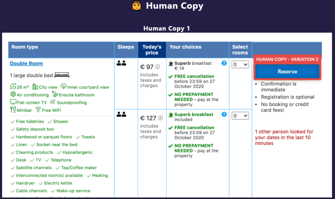Click the Reserve button
Image resolution: width=335 pixels, height=199 pixels.
(287, 72)
